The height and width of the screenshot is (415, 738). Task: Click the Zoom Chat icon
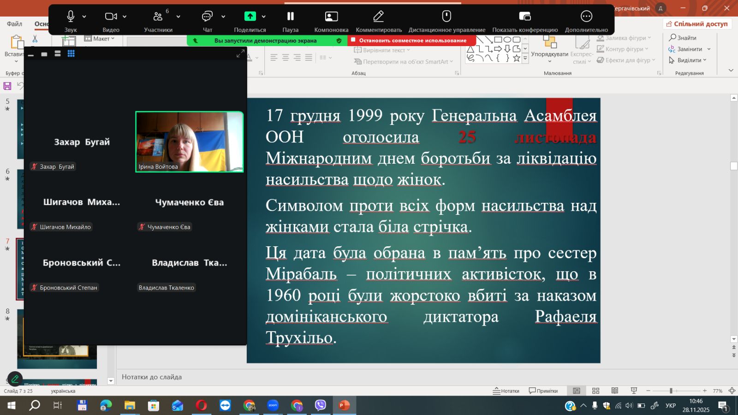click(x=207, y=17)
